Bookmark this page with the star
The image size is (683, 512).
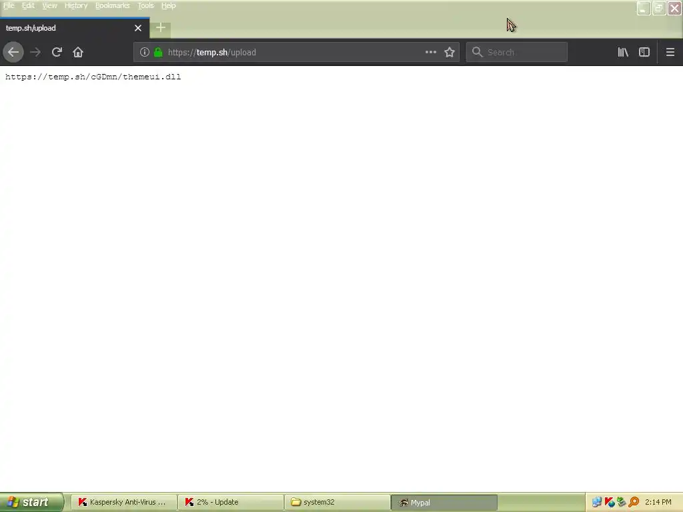pyautogui.click(x=450, y=52)
